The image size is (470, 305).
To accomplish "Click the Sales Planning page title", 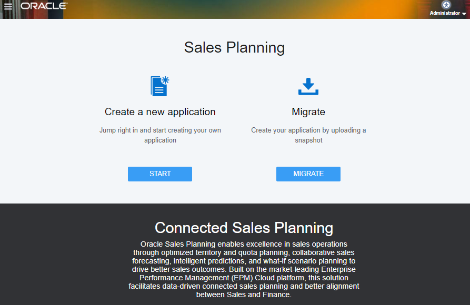I will (234, 47).
